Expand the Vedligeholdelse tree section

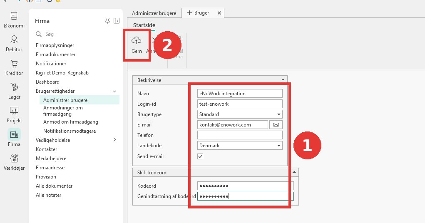(x=114, y=140)
